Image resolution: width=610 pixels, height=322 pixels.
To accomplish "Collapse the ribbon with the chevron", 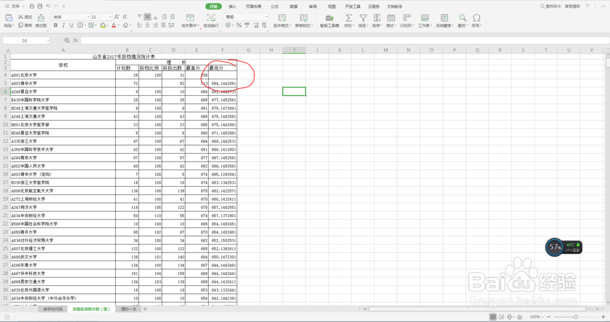I will 603,6.
